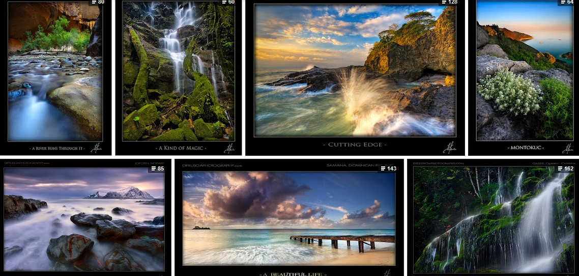Open the mossy waterfall 'A Kind of Magic' image
The height and width of the screenshot is (276, 579).
tap(179, 71)
